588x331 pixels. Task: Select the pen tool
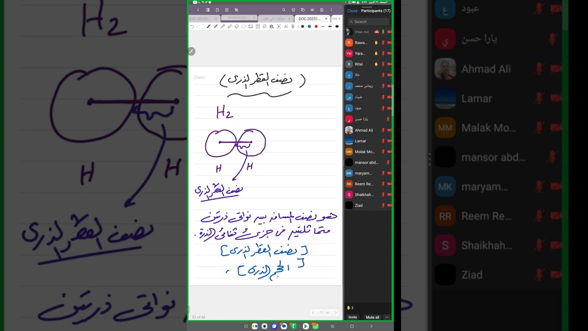tap(209, 27)
